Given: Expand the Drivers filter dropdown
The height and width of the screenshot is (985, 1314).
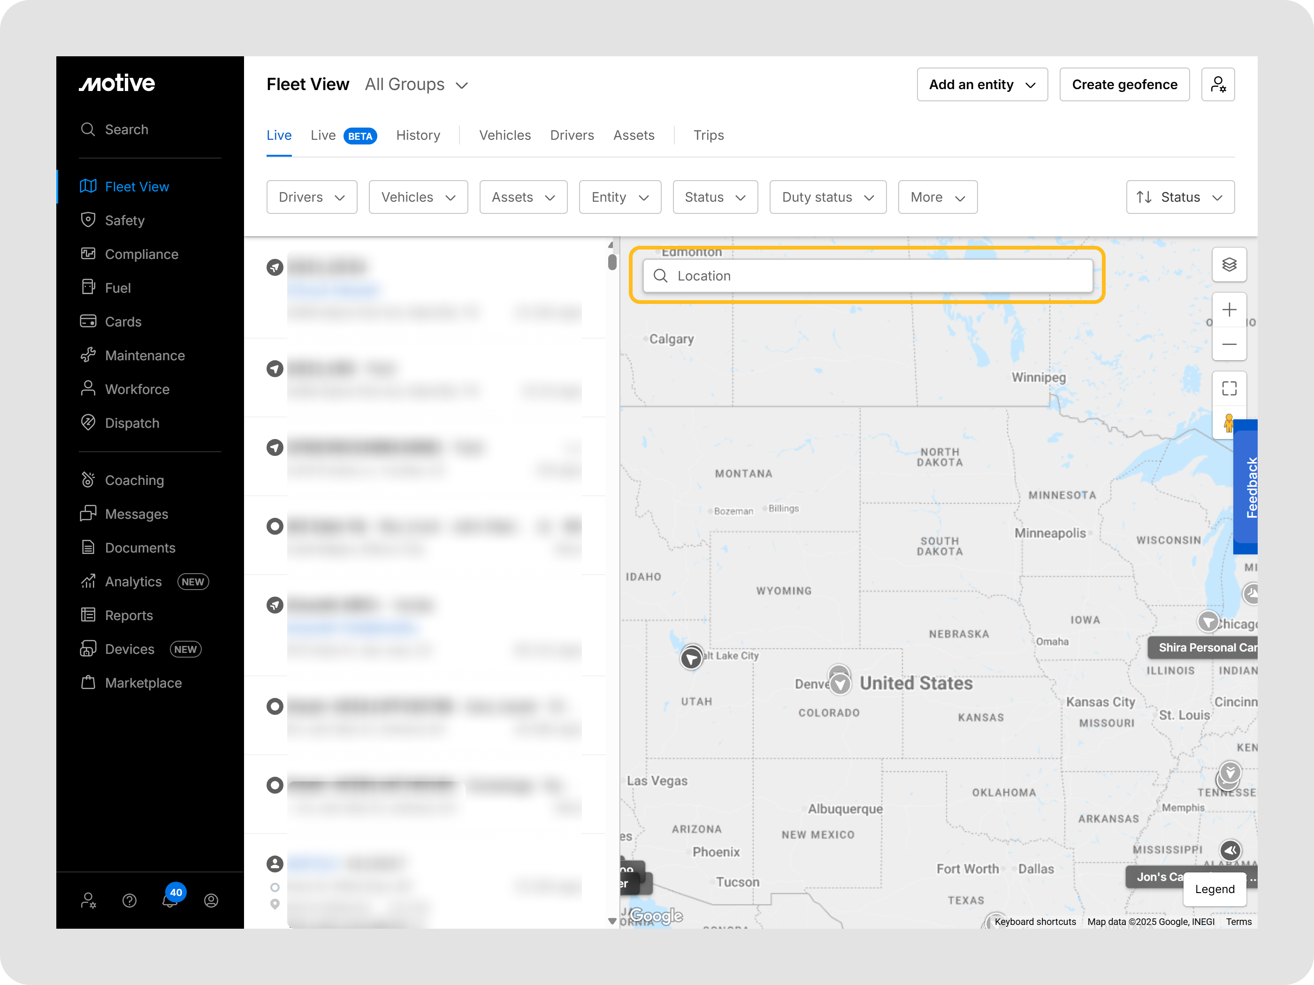Looking at the screenshot, I should pyautogui.click(x=311, y=197).
